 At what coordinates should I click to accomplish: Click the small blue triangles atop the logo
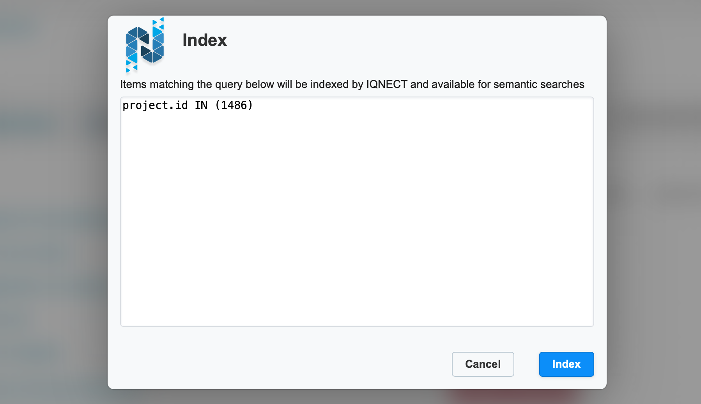[x=159, y=22]
